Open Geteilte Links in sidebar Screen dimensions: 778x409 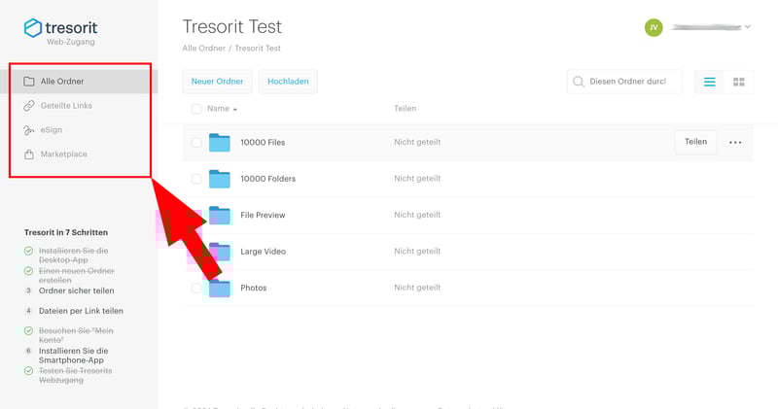click(x=66, y=105)
